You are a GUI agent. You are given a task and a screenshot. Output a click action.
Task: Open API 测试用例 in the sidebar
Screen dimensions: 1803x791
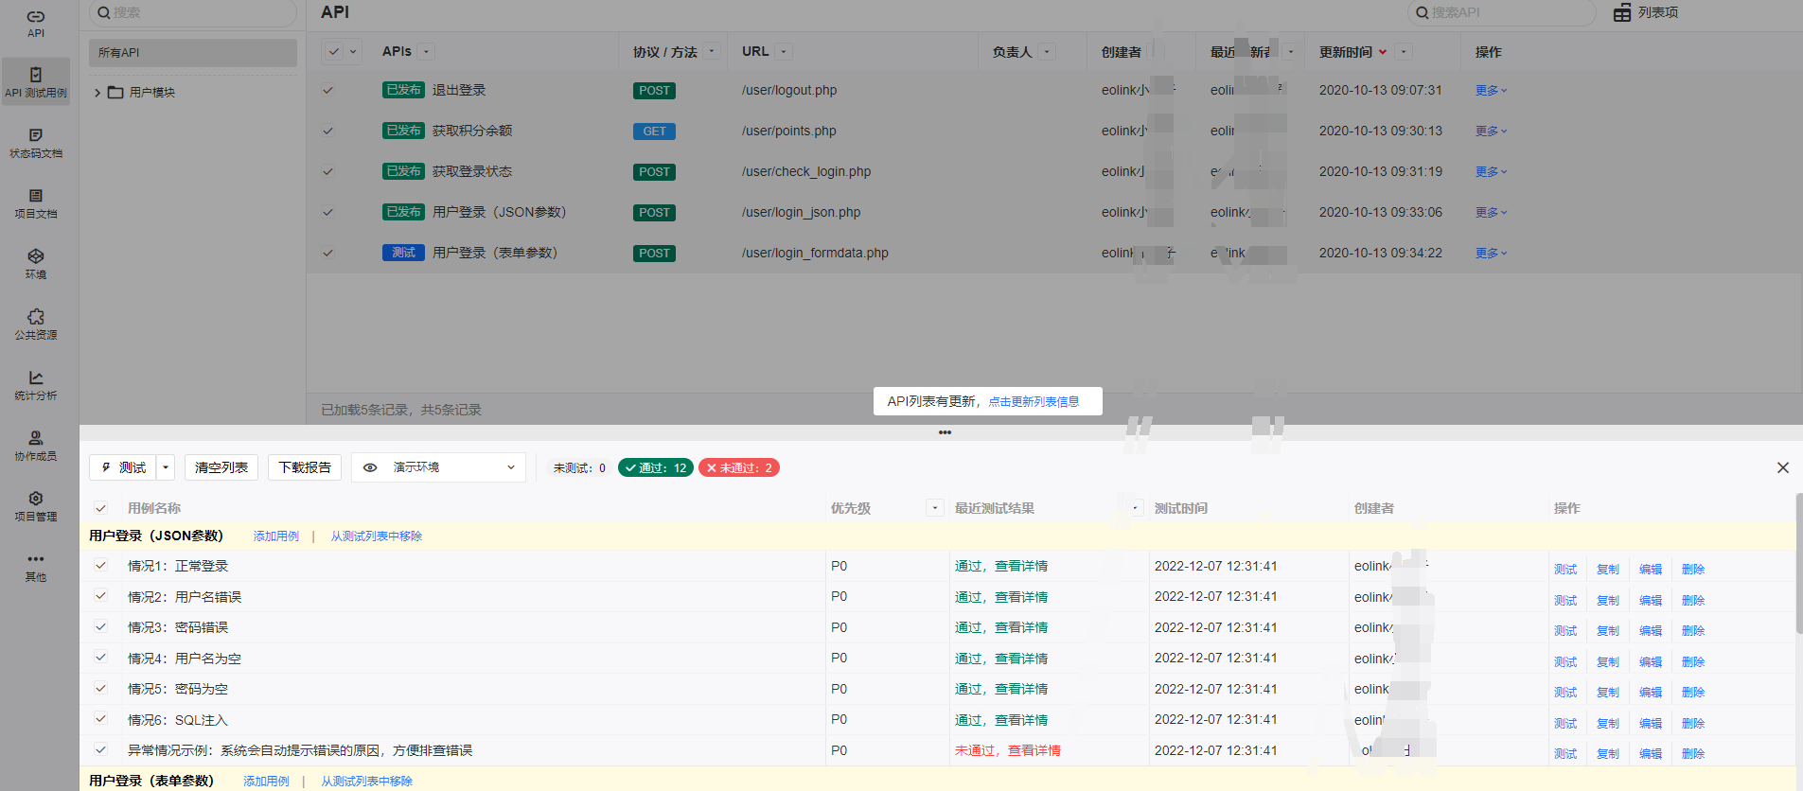click(36, 82)
